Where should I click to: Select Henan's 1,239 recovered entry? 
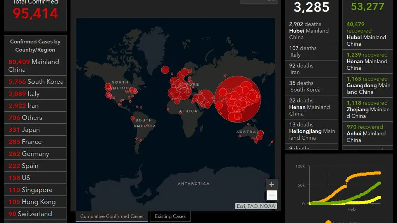(367, 61)
